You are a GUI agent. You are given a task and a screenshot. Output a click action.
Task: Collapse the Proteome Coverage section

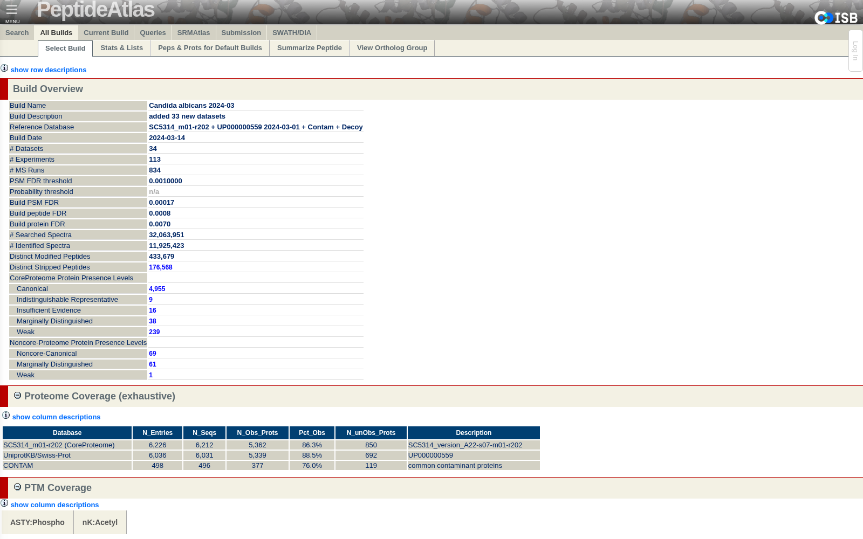pyautogui.click(x=17, y=395)
